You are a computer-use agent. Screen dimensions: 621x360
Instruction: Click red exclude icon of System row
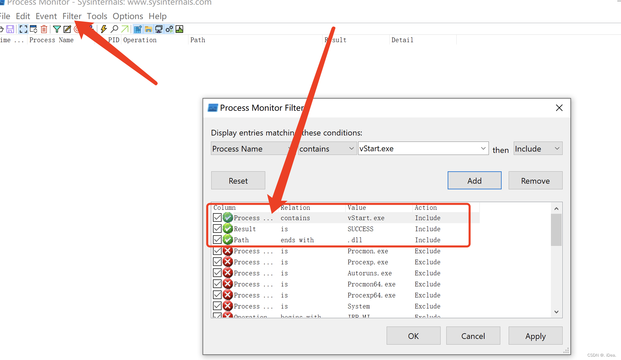coord(228,306)
